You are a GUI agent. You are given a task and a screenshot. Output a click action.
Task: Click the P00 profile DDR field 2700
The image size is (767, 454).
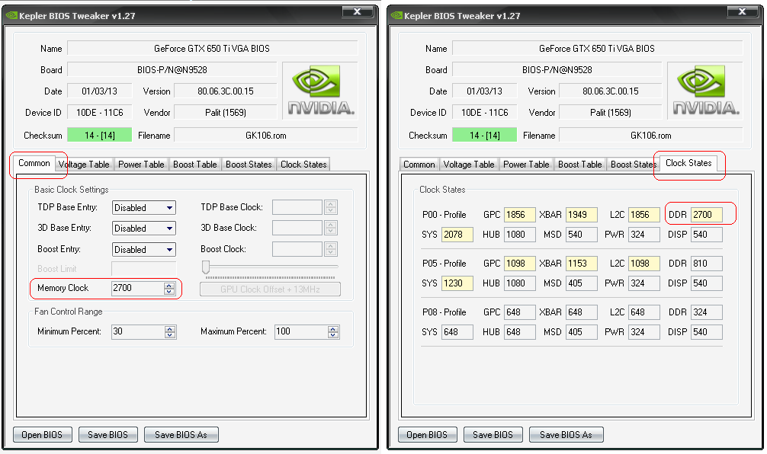tap(707, 215)
